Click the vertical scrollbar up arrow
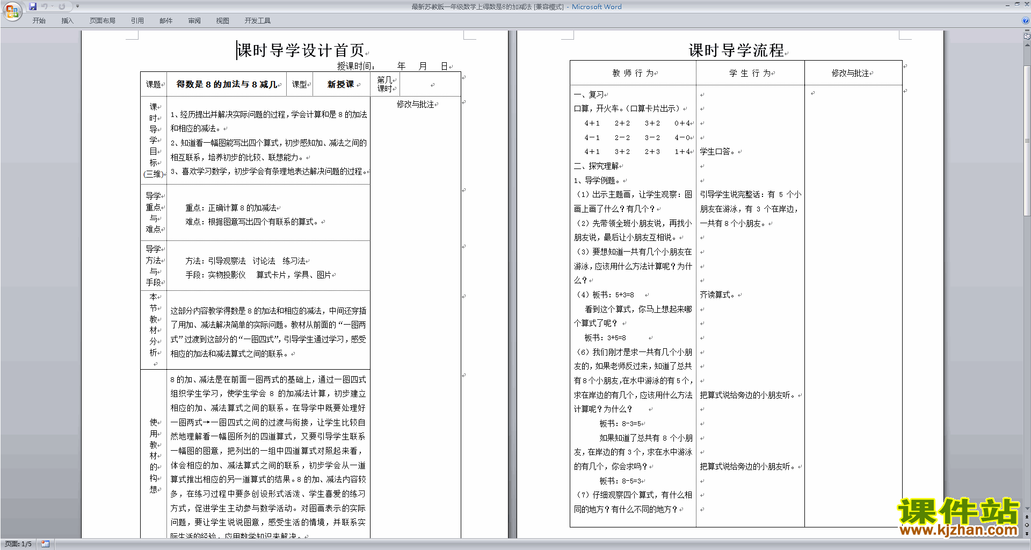 (x=1027, y=45)
